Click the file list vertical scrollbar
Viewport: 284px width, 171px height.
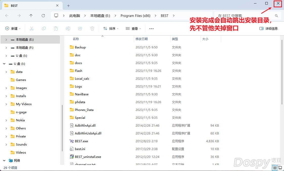point(282,72)
